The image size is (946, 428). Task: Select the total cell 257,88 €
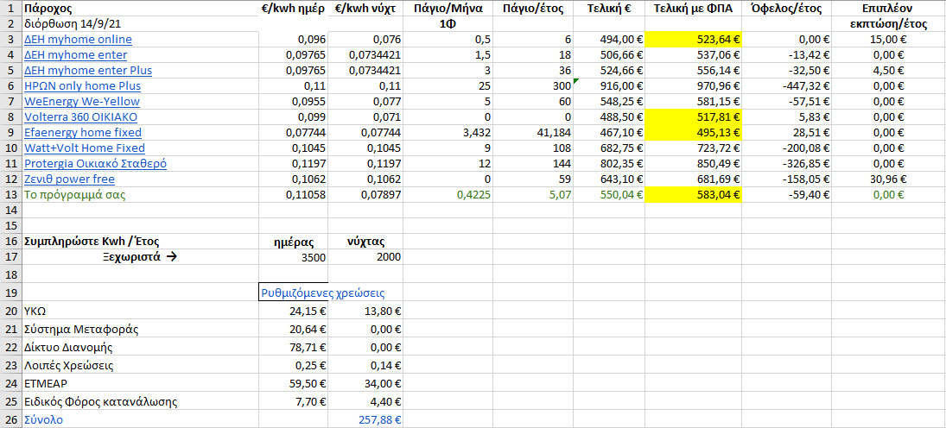pyautogui.click(x=365, y=419)
